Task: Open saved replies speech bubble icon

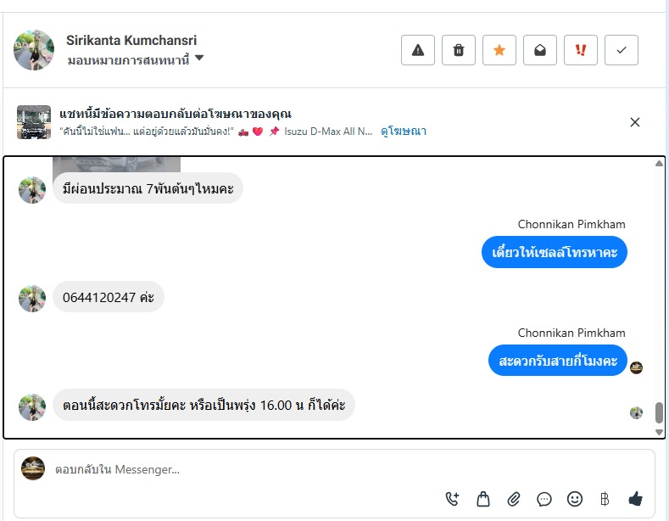Action: click(x=544, y=499)
